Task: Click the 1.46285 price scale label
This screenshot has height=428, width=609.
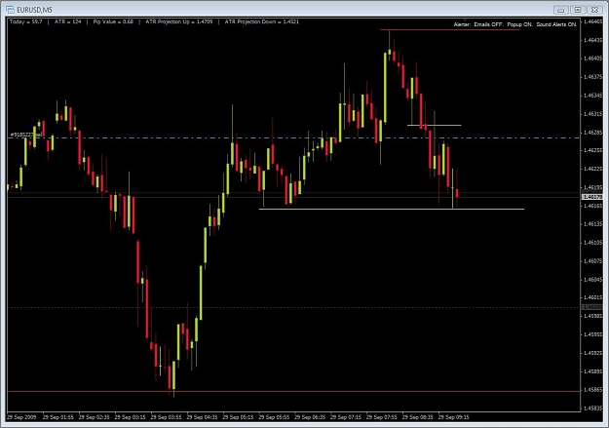Action: (592, 133)
